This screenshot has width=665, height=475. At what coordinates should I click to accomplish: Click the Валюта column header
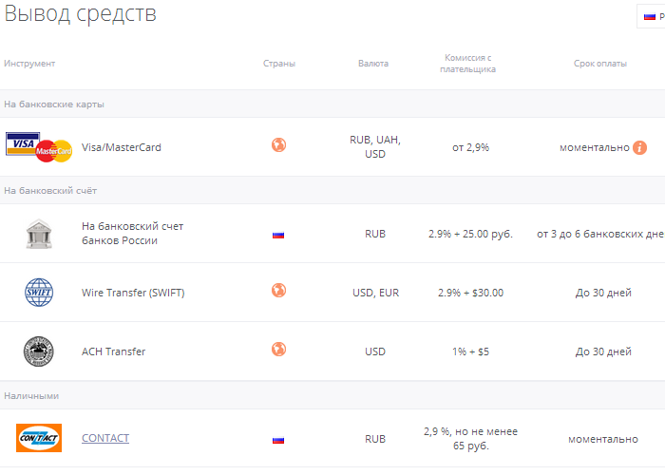pos(373,64)
